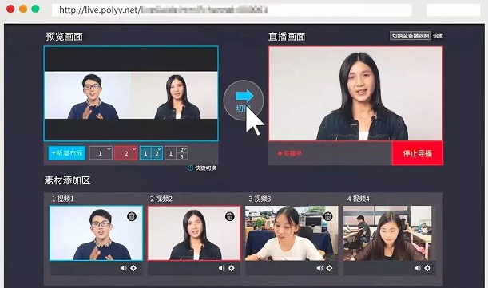Open the settings gear below 视频3
Viewport: 488px width, 288px height.
(x=330, y=268)
